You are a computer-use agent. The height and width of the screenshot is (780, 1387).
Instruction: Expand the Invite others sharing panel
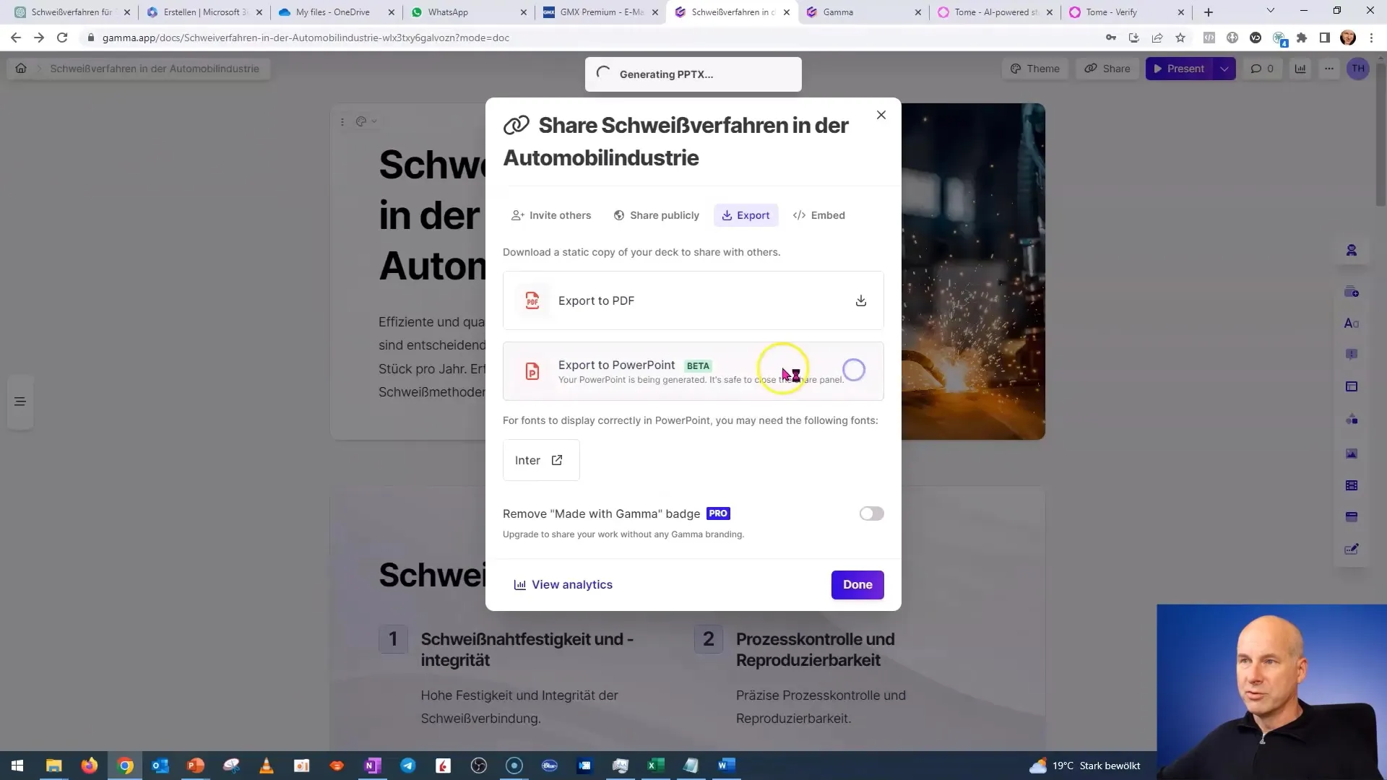coord(553,215)
